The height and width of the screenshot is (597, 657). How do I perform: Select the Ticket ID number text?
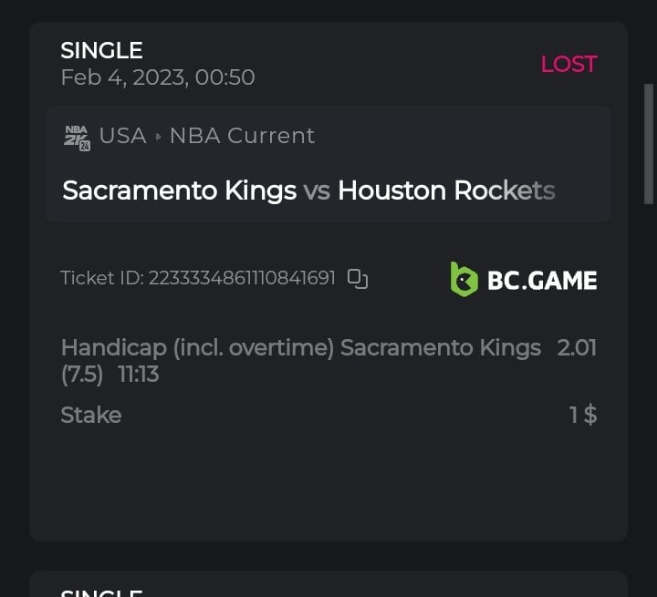click(242, 278)
